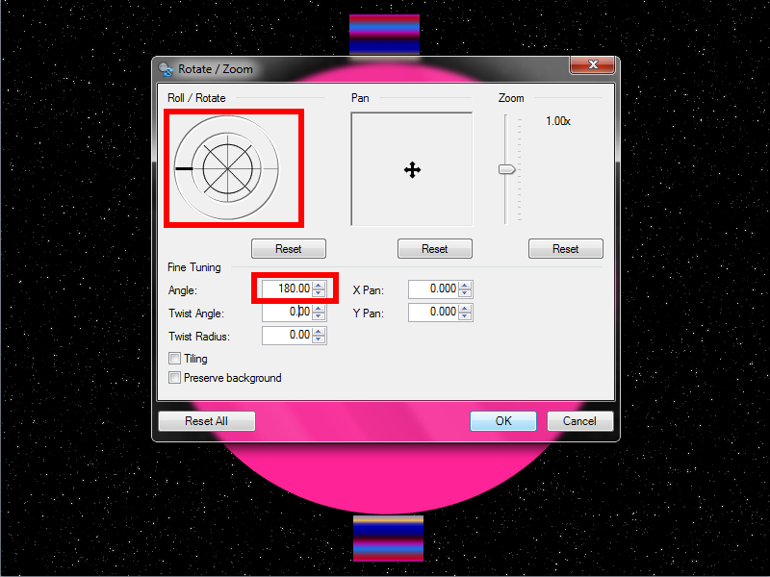This screenshot has width=770, height=577.
Task: Click the Roll / Rotate dial control
Action: click(227, 168)
